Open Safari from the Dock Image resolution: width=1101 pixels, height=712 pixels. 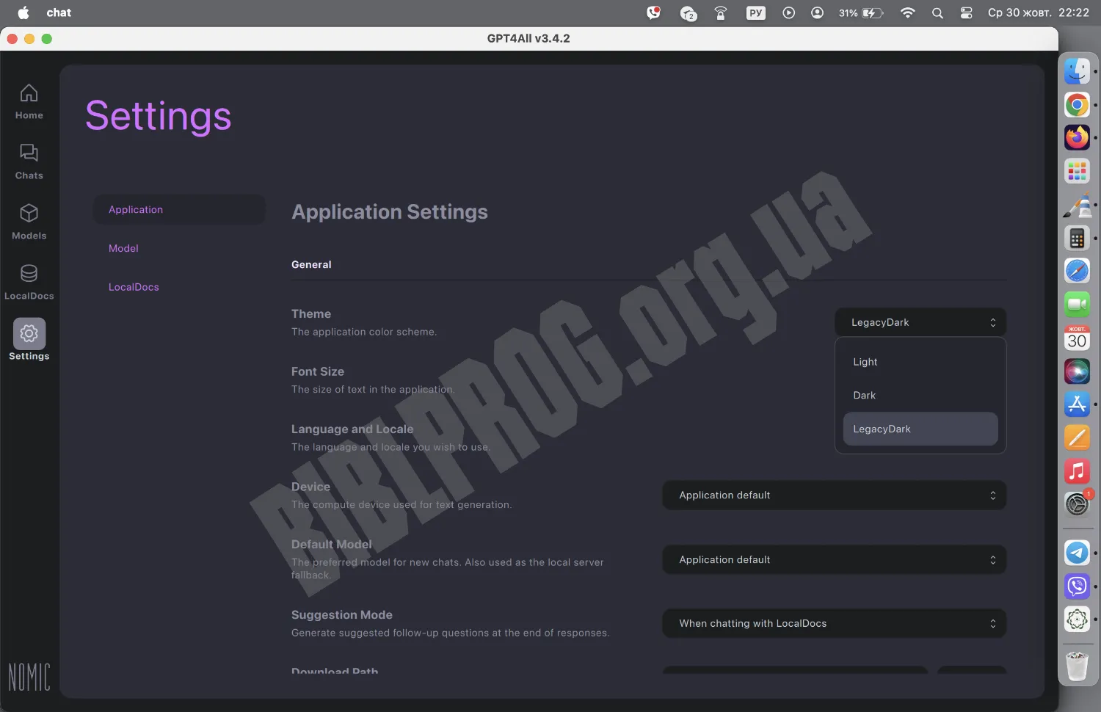pos(1077,271)
